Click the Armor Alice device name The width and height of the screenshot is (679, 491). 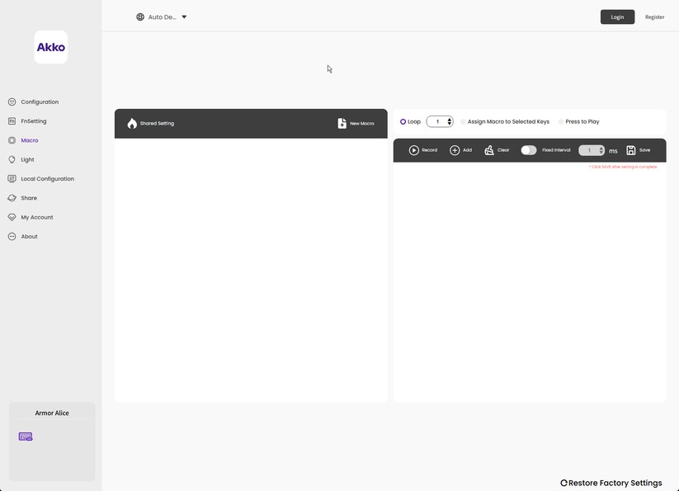pos(52,413)
